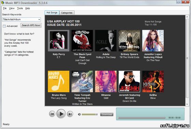Open the Black Eyed Peas album cover
191x129 pixels.
point(82,41)
